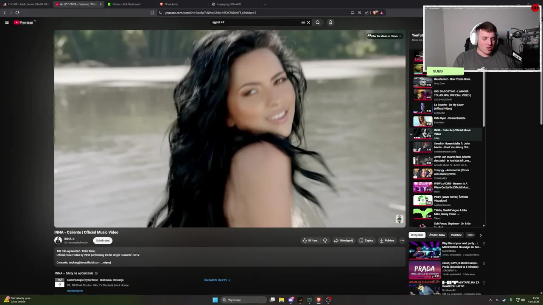Open WYŚWIETL BILETY link
Screen dimensions: 543x305
click(217, 280)
